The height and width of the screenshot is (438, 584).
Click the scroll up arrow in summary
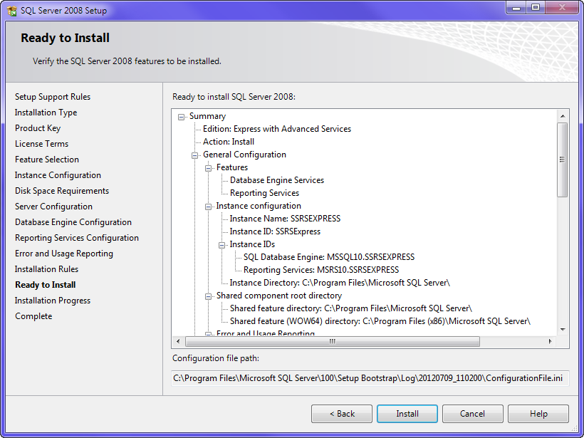point(563,116)
